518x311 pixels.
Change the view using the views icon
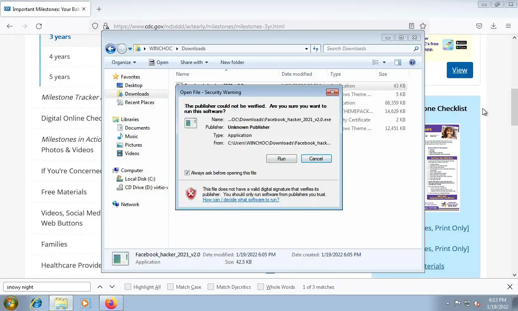[x=376, y=62]
